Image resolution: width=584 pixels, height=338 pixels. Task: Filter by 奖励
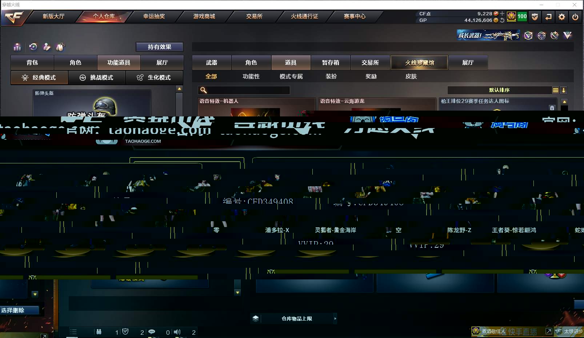(x=371, y=76)
